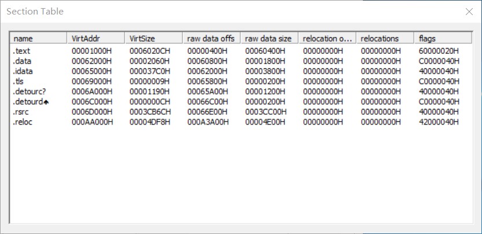Click raw data offset 00065A00H

(x=208, y=92)
